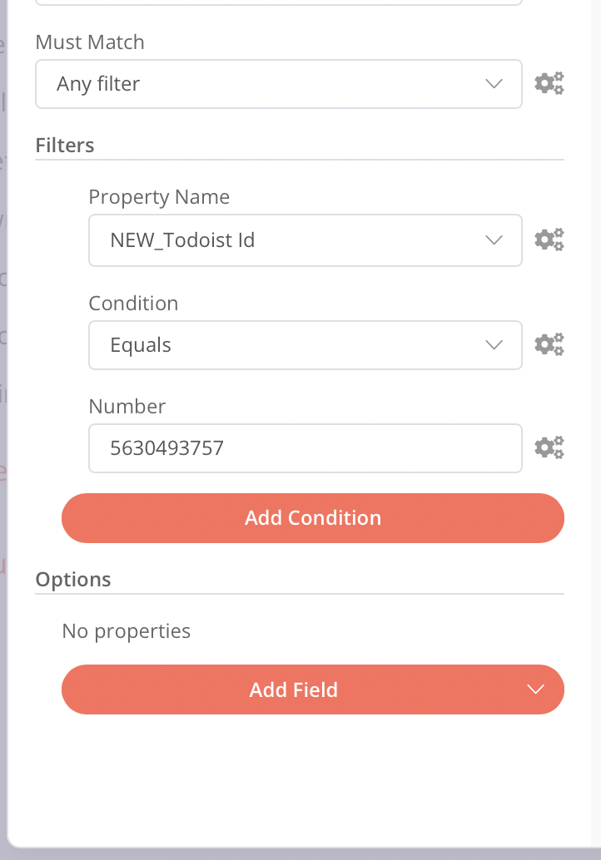
Task: Click the Filters section heading
Action: [65, 145]
